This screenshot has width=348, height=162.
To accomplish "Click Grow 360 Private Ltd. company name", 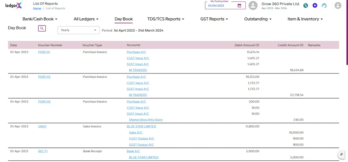I will tap(281, 4).
